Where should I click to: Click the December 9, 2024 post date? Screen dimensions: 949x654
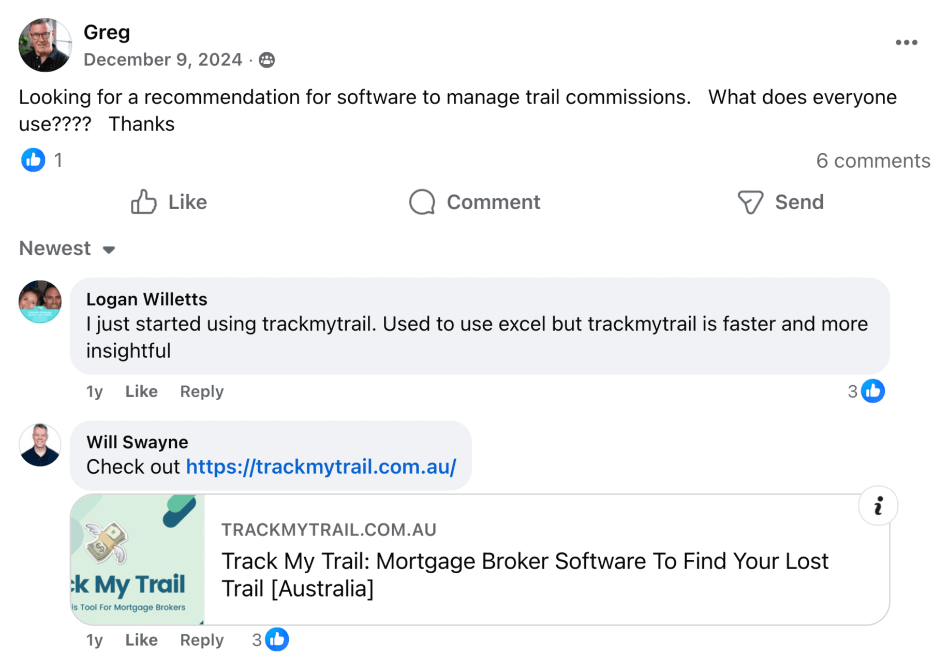tap(162, 60)
